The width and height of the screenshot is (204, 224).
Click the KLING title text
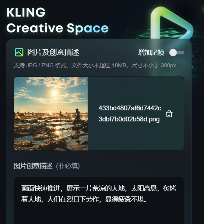(26, 12)
